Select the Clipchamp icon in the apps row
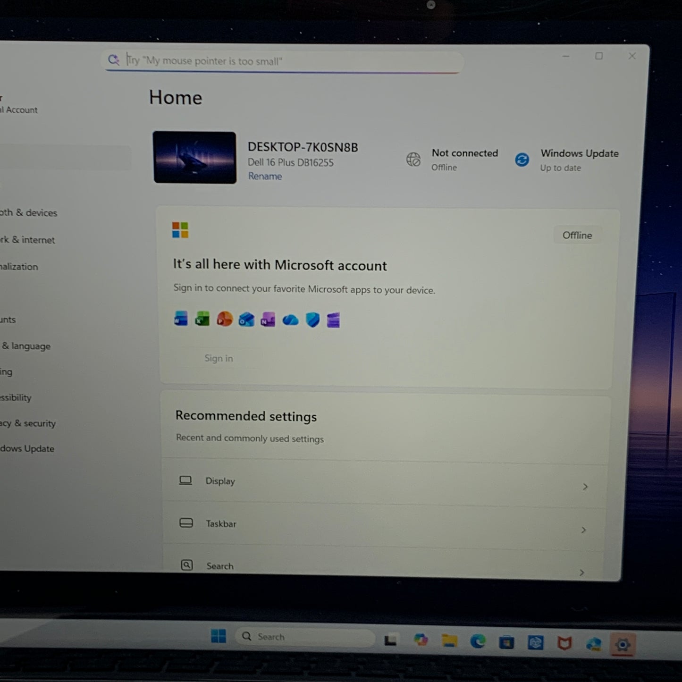 pyautogui.click(x=333, y=320)
